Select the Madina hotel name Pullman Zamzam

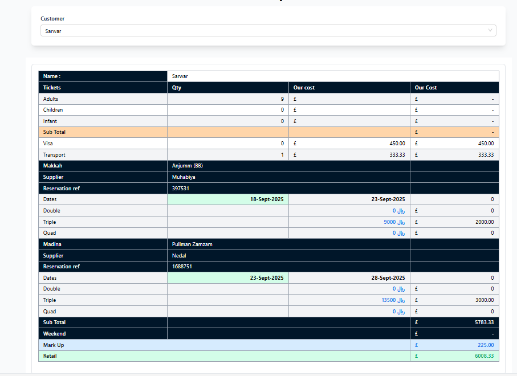(192, 244)
